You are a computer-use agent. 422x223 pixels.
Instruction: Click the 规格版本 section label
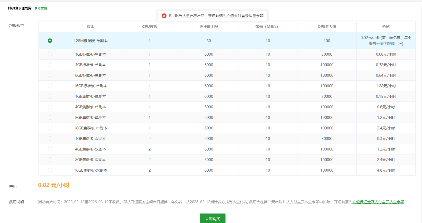tap(17, 25)
